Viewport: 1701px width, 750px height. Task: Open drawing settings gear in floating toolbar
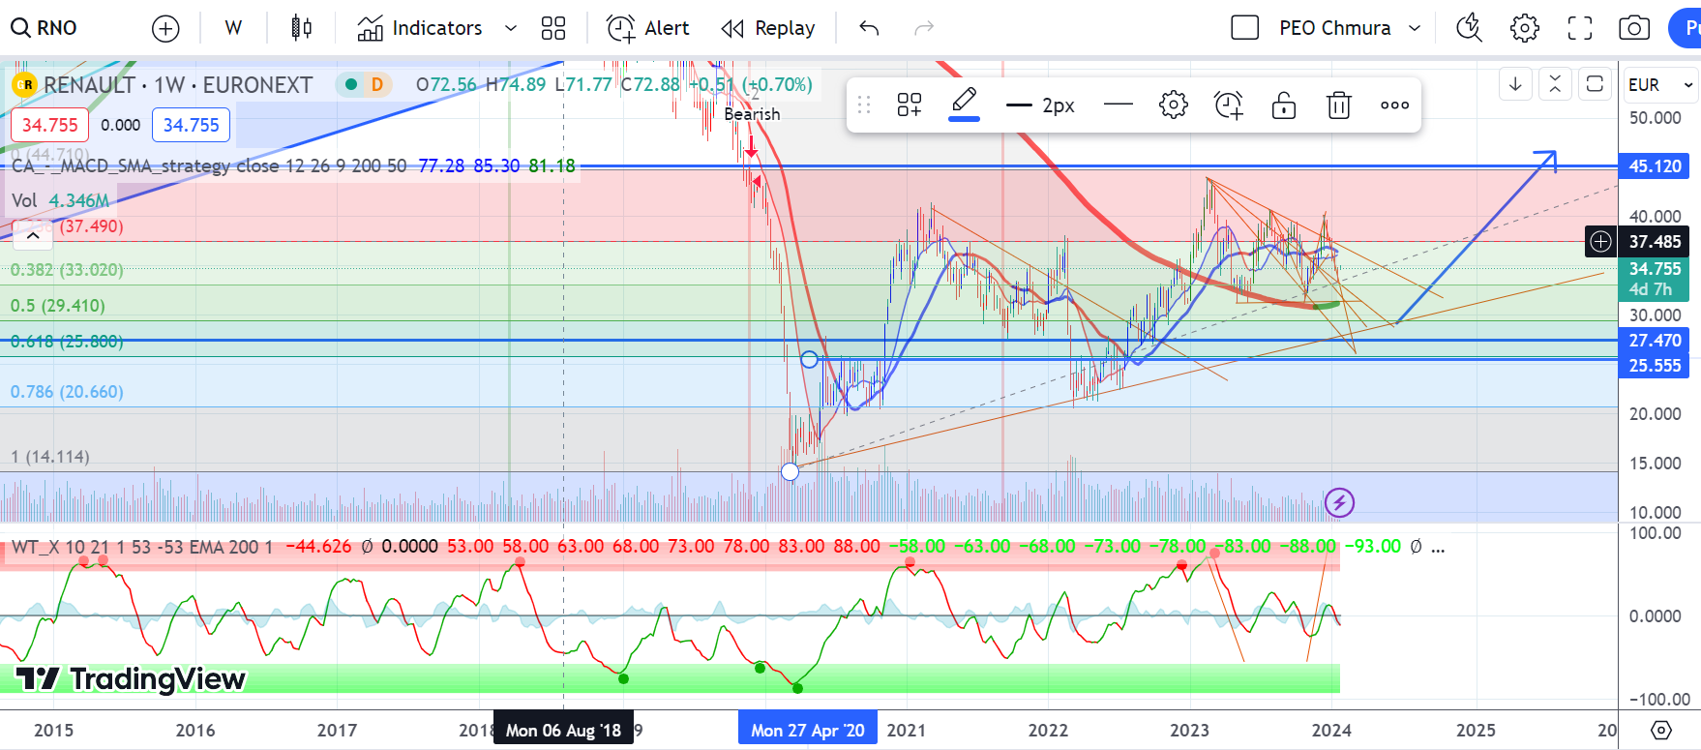pos(1173,105)
